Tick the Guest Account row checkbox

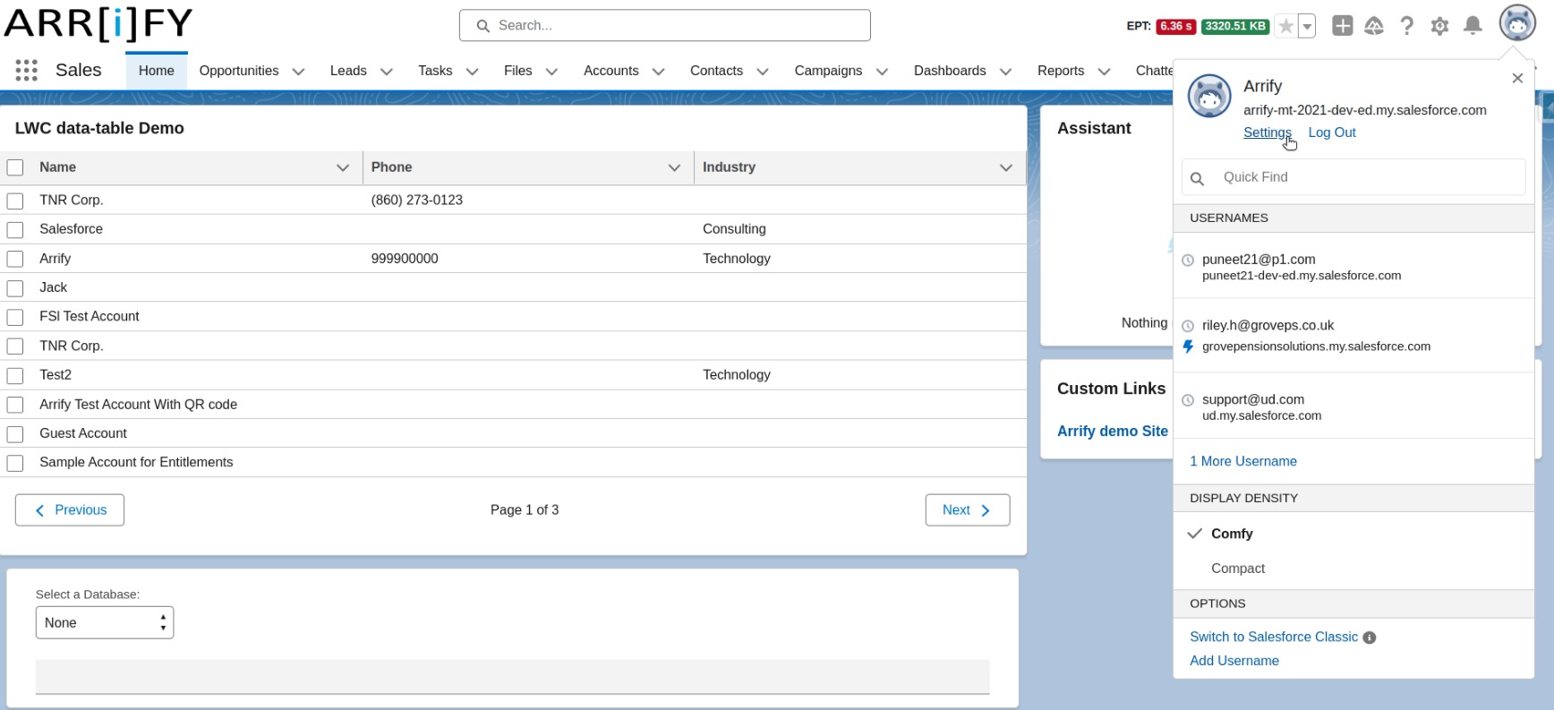(x=15, y=434)
